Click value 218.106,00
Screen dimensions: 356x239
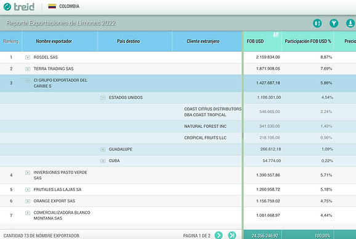tap(270, 138)
